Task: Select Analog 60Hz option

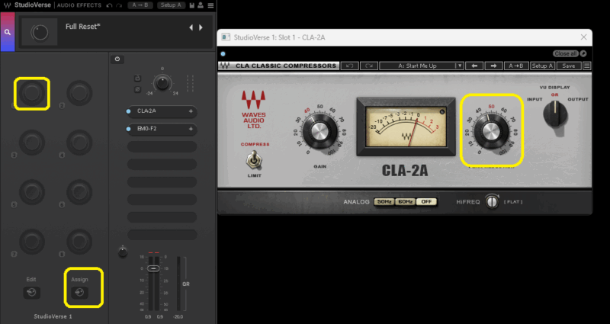Action: point(406,202)
